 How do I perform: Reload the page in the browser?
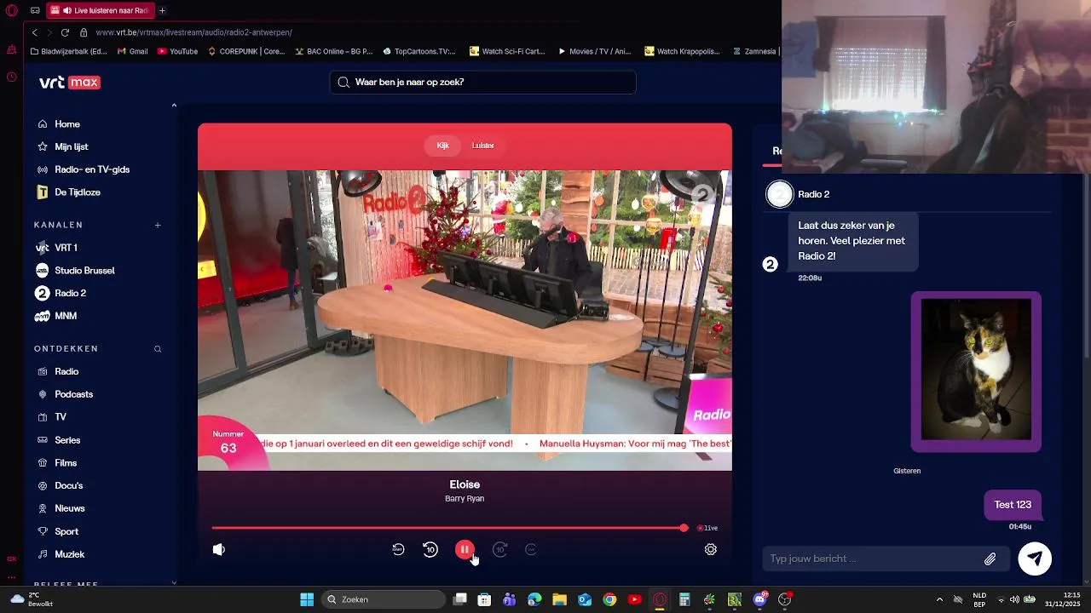point(65,32)
